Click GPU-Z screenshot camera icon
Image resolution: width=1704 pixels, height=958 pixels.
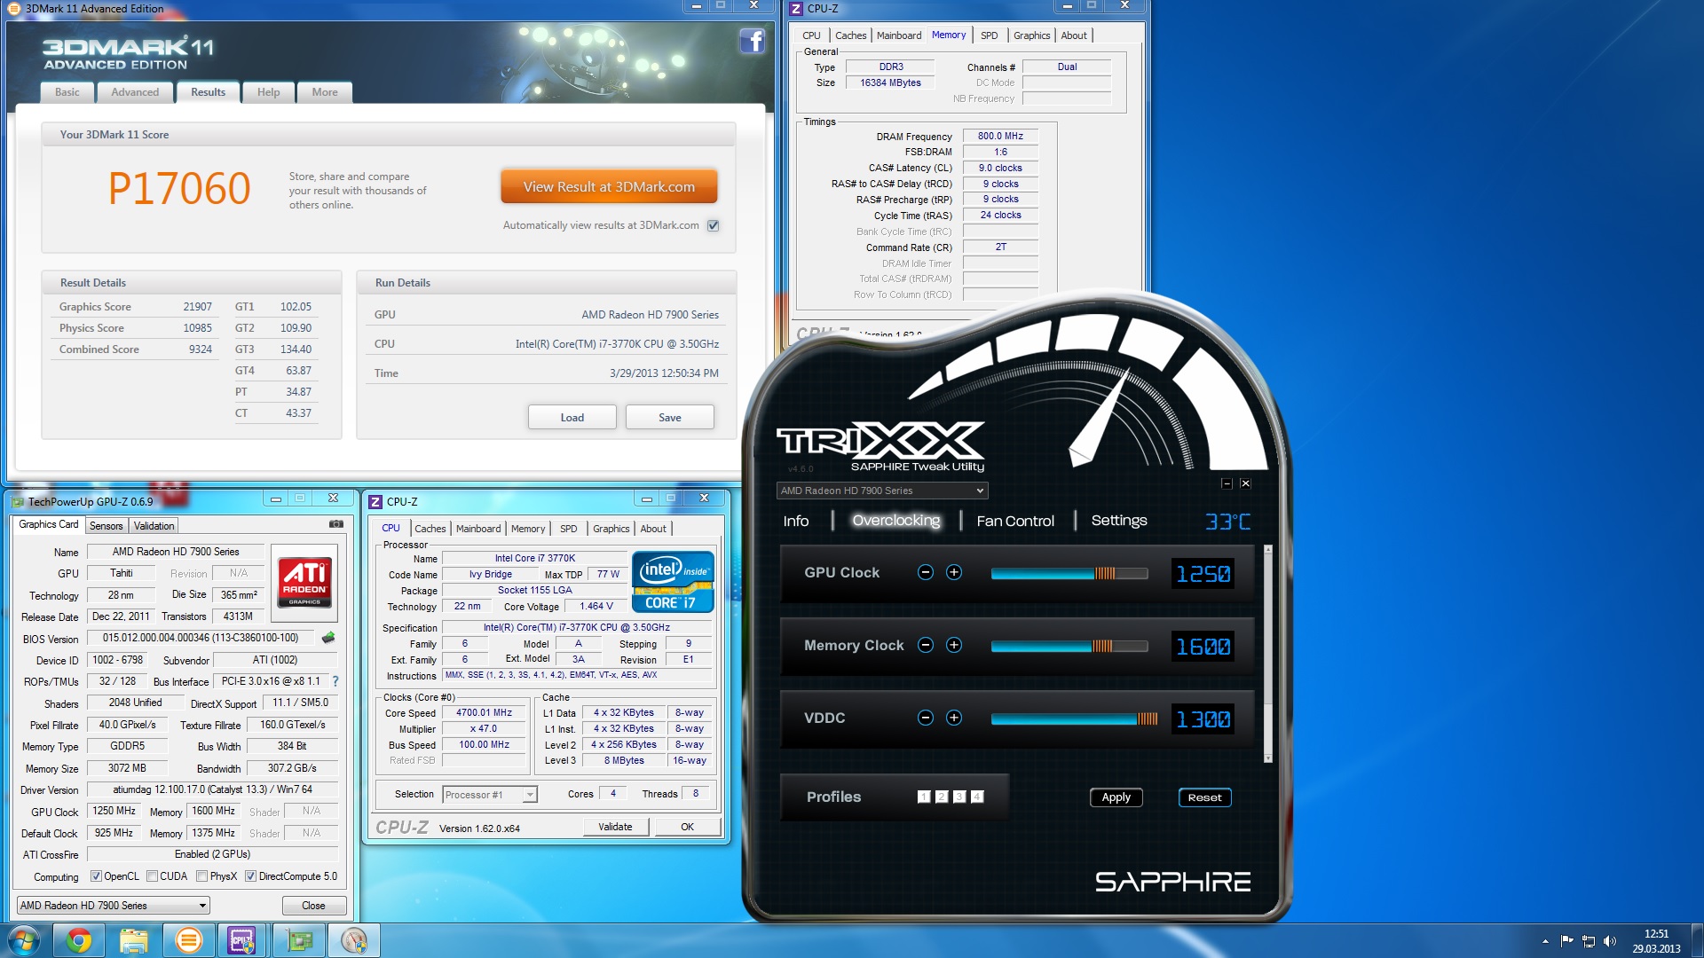[x=336, y=524]
